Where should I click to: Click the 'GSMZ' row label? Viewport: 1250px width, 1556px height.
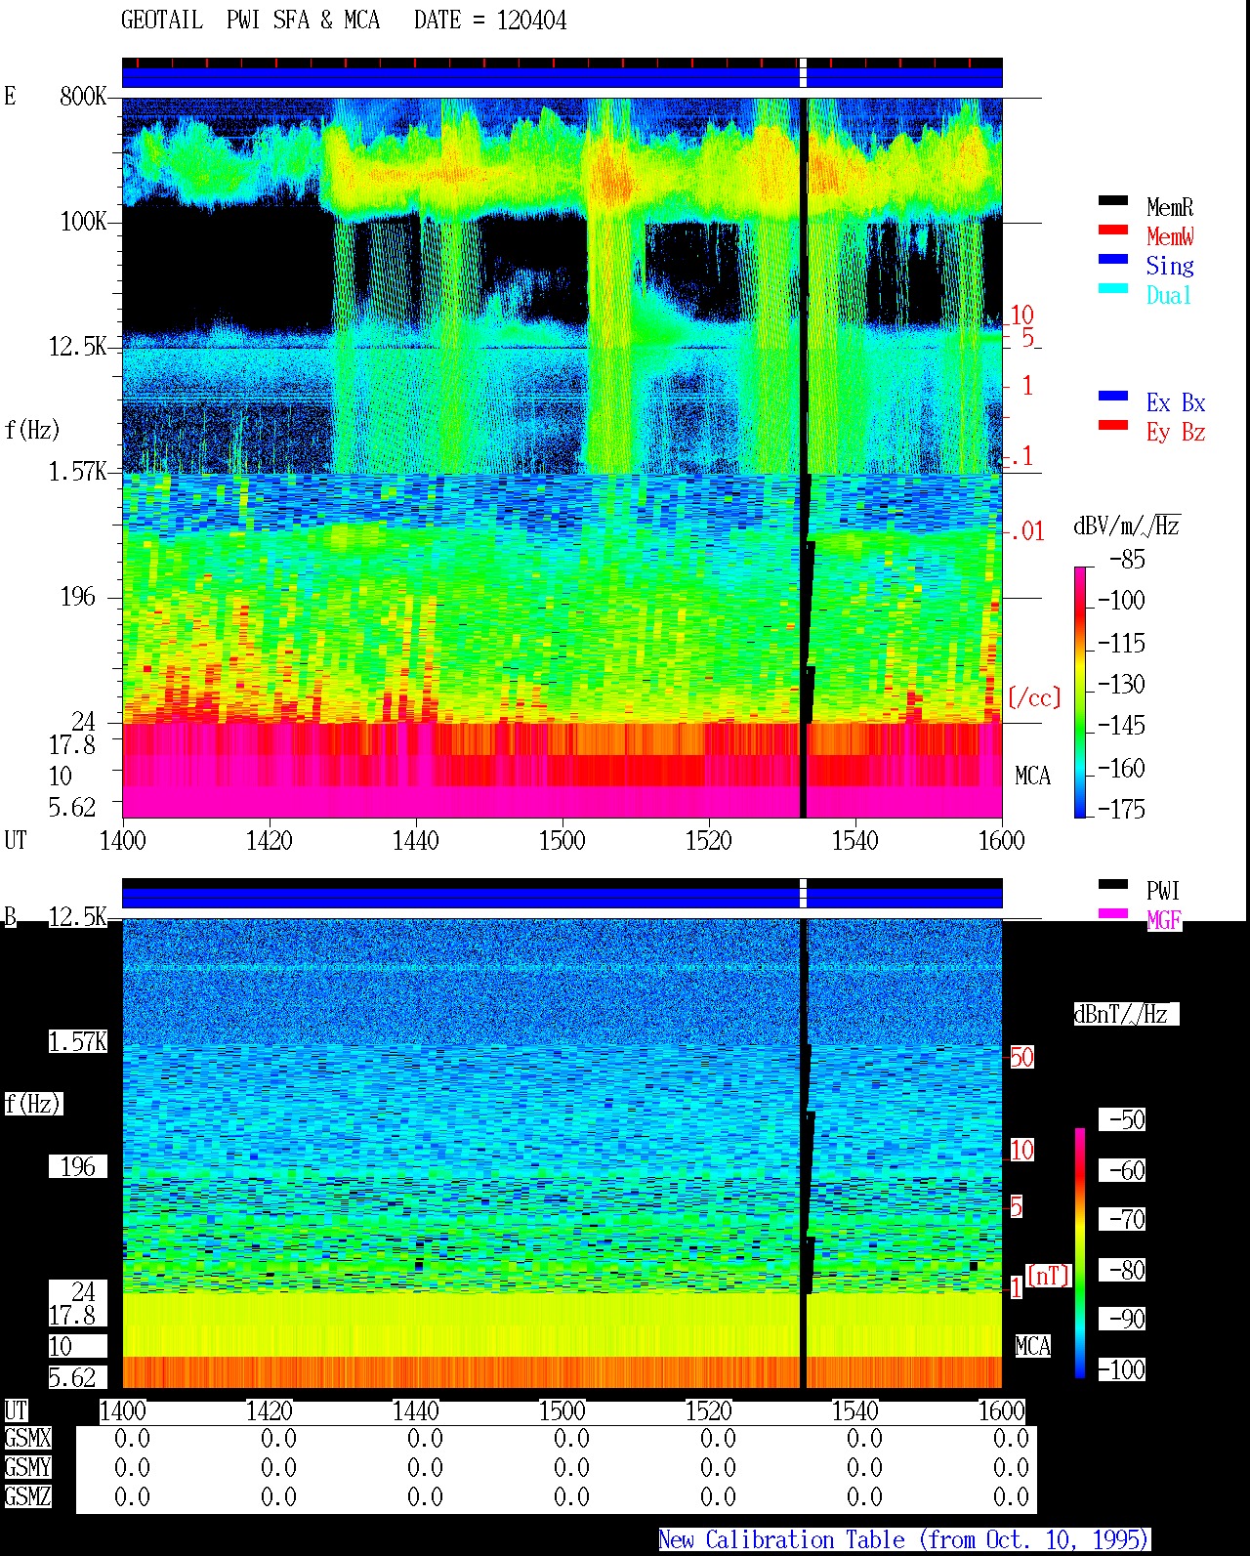(27, 1496)
